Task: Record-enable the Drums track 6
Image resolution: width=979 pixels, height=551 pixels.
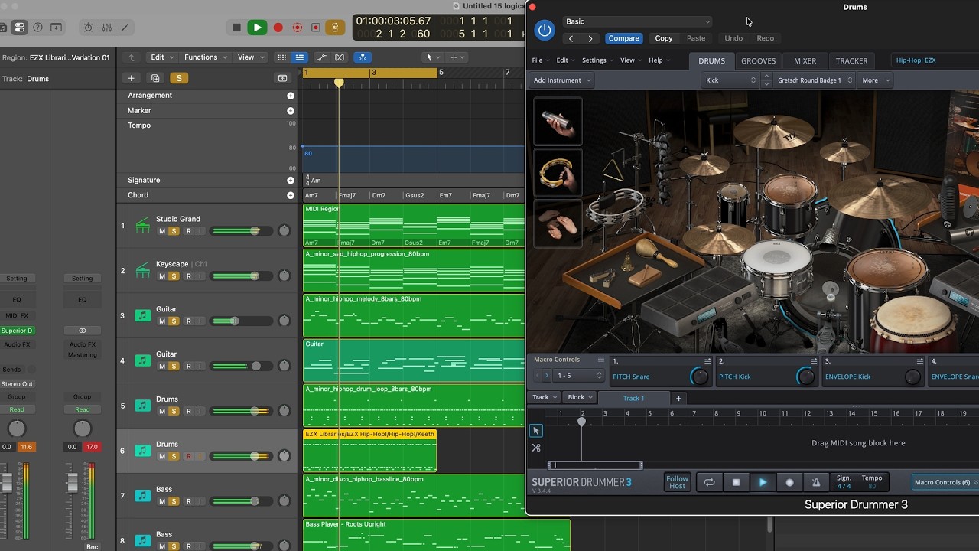Action: (188, 456)
